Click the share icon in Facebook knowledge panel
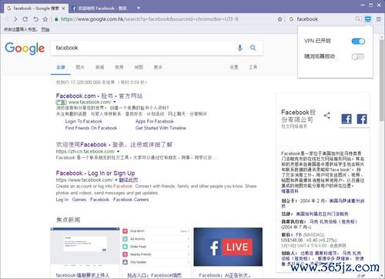The height and width of the screenshot is (279, 385). (x=326, y=116)
